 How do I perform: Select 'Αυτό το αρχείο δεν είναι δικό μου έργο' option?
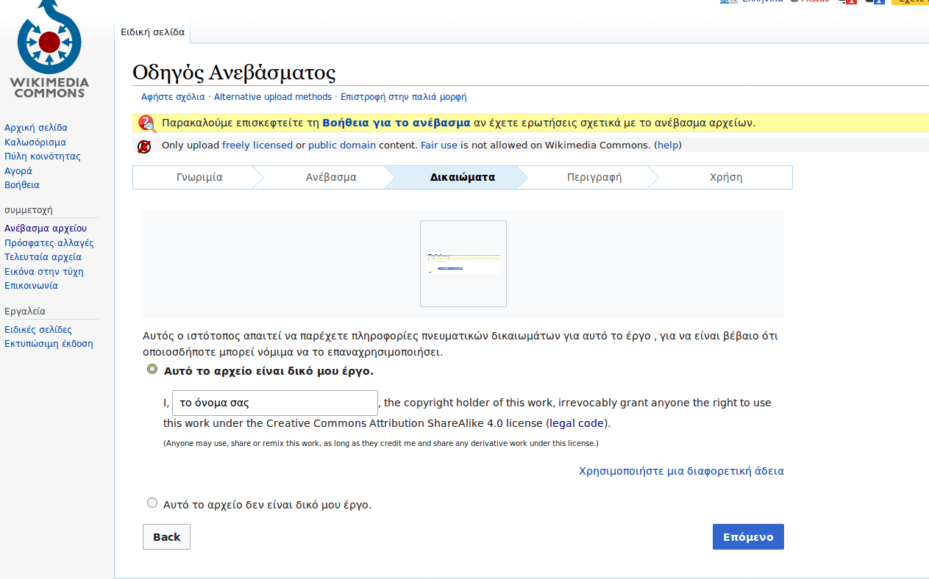[x=152, y=503]
